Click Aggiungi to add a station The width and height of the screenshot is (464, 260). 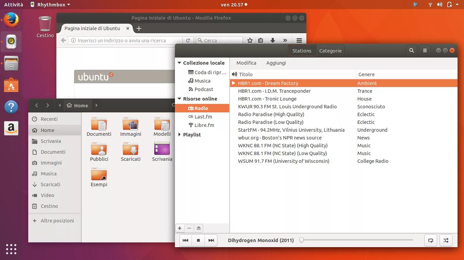click(x=276, y=63)
